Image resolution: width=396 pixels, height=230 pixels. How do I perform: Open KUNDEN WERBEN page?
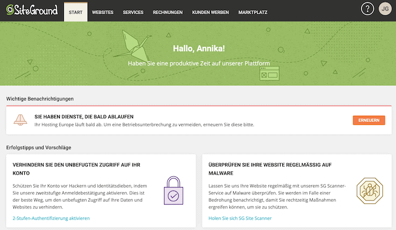click(x=210, y=12)
